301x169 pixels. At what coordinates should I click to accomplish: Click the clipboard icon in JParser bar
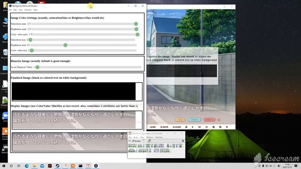[x=143, y=141]
